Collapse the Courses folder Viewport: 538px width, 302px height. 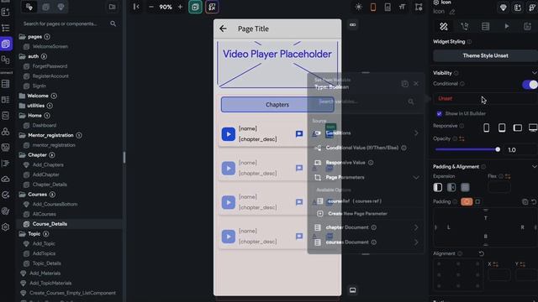pos(23,195)
